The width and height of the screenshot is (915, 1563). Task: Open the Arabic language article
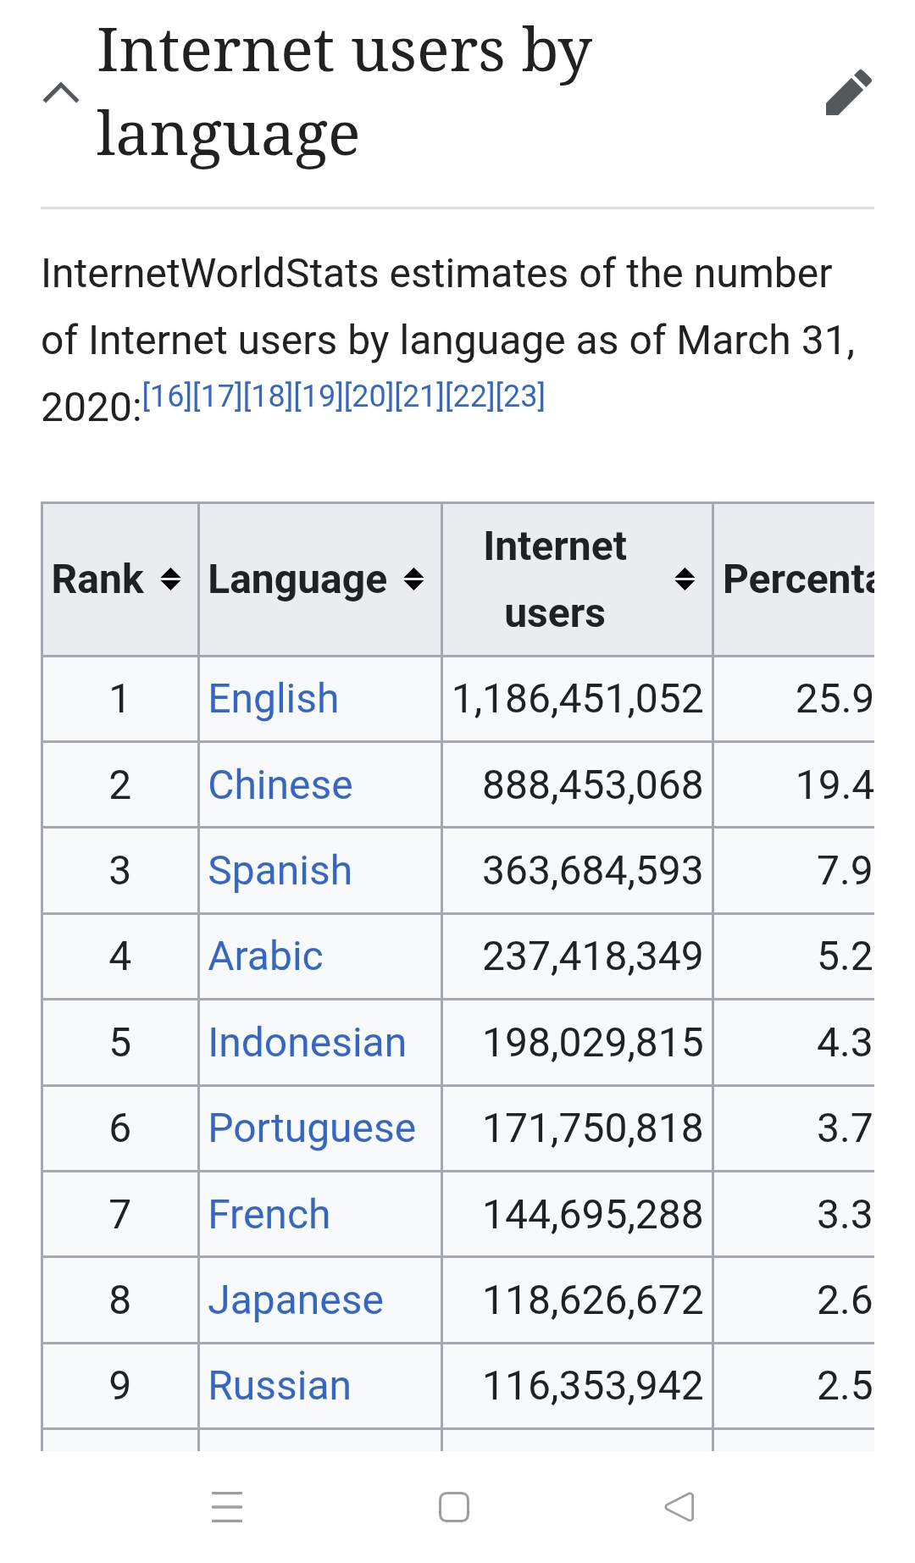(265, 956)
